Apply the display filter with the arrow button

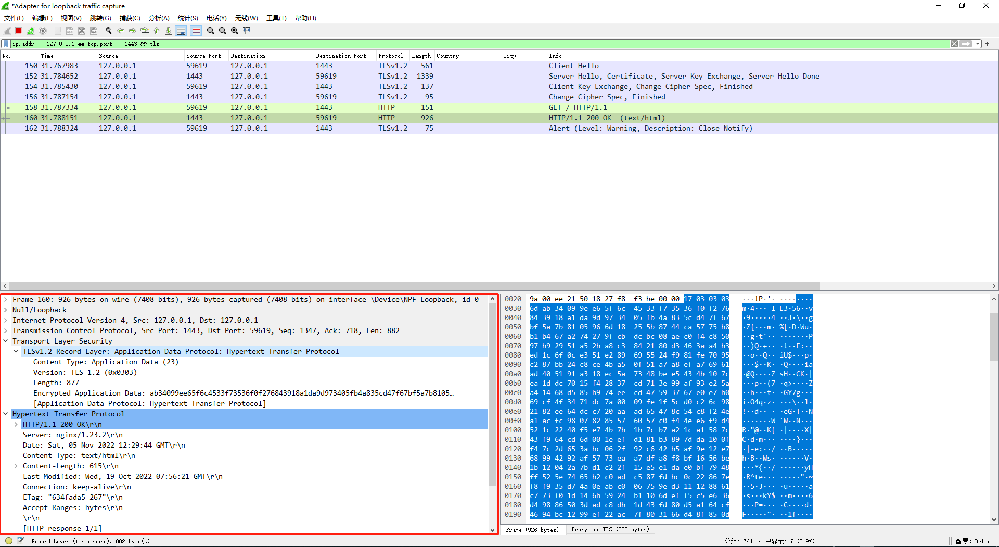coord(966,44)
